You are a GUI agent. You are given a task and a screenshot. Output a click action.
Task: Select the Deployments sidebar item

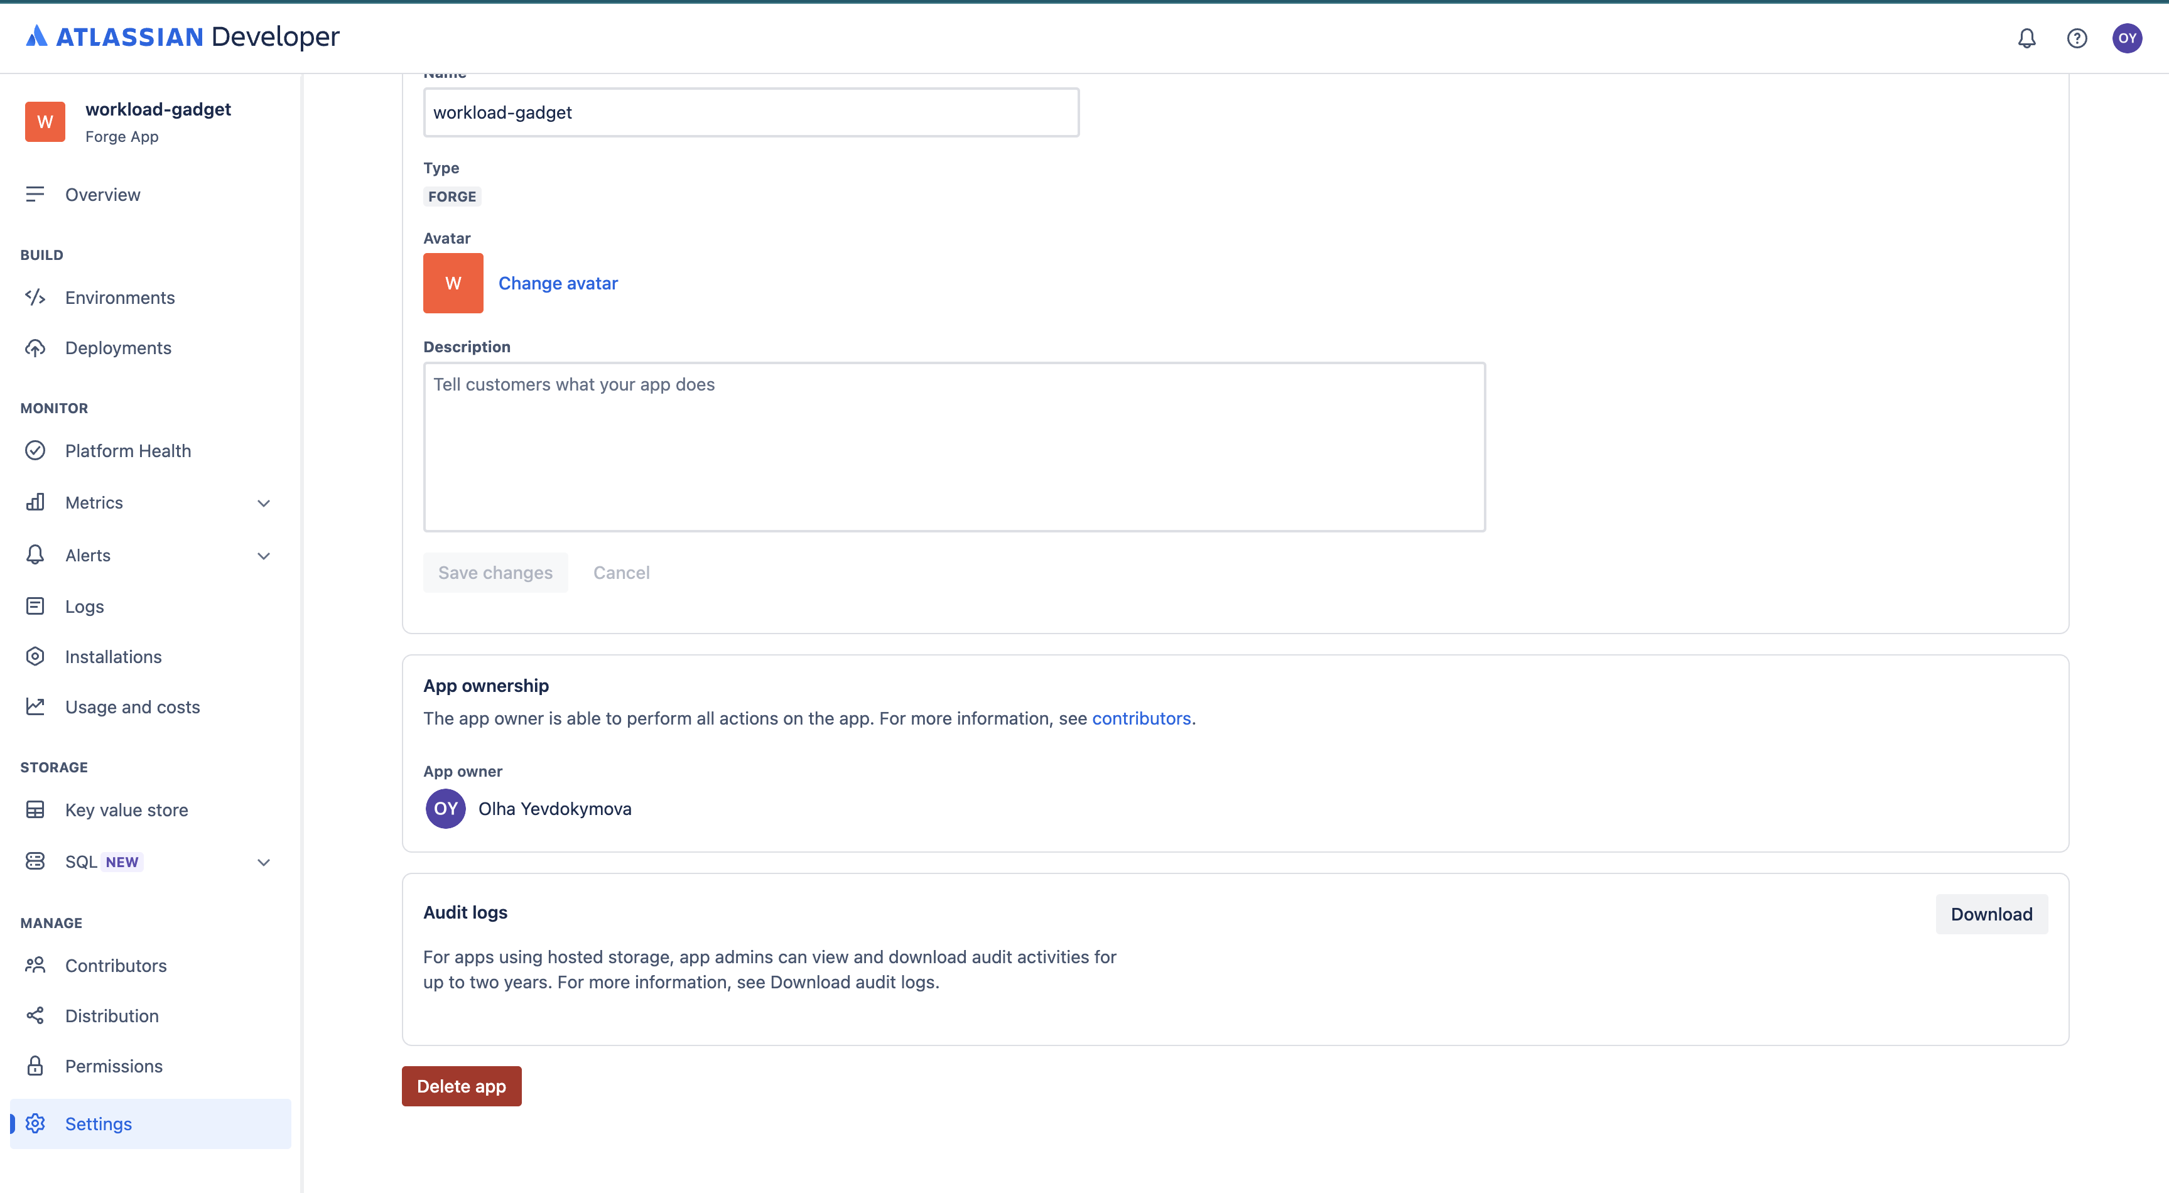[118, 348]
